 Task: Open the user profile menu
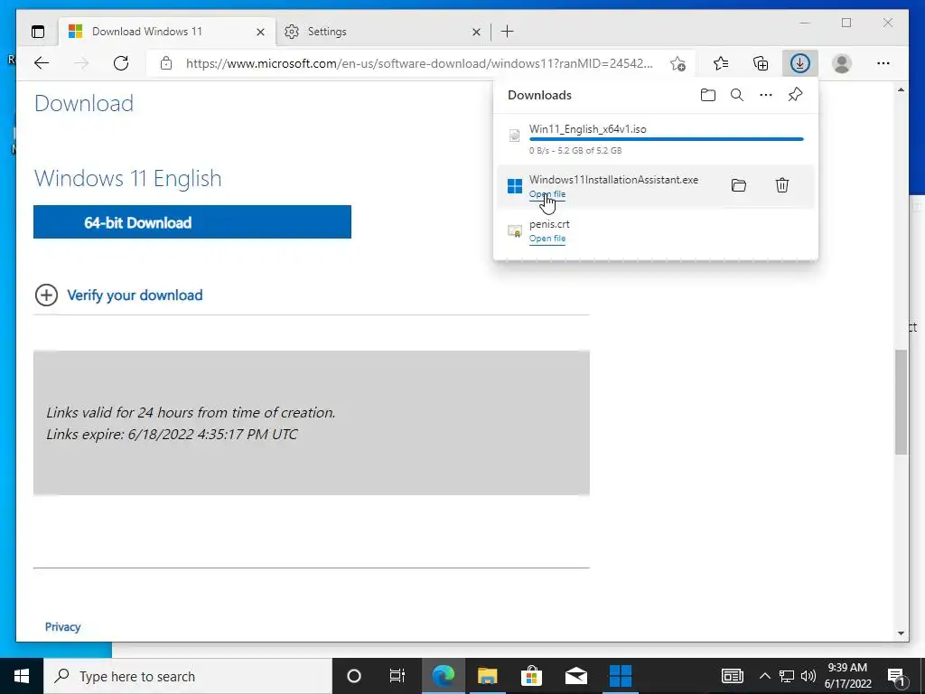[842, 63]
